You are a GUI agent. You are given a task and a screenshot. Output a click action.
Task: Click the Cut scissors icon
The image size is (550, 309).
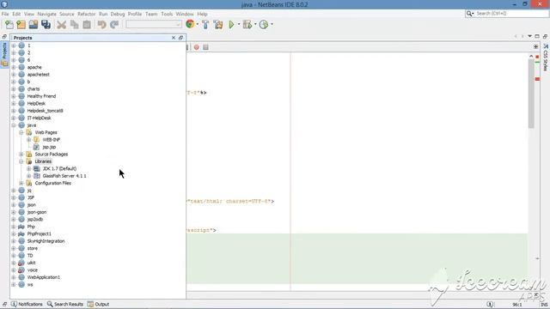[61, 25]
